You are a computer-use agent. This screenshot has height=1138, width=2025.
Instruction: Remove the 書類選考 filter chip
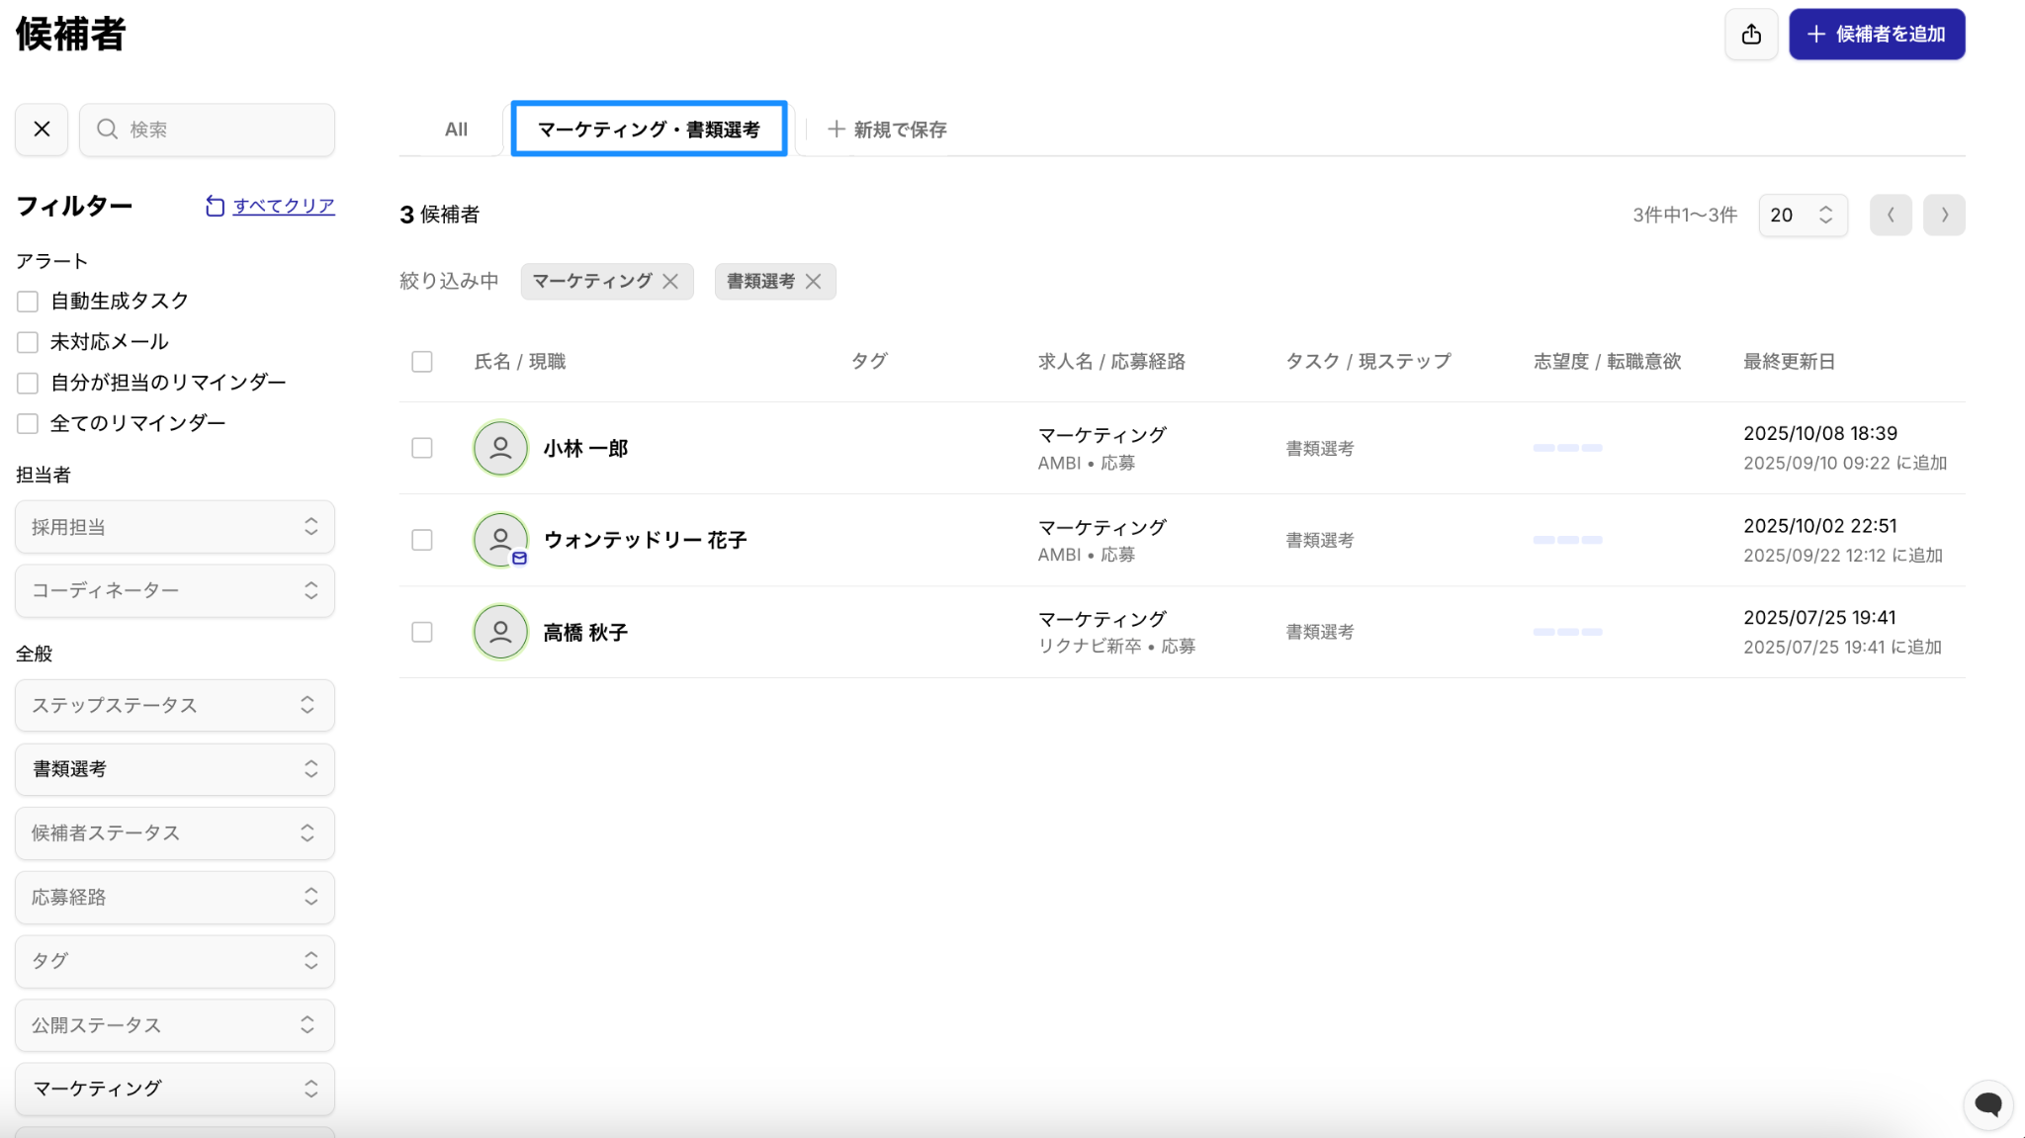[x=813, y=282]
